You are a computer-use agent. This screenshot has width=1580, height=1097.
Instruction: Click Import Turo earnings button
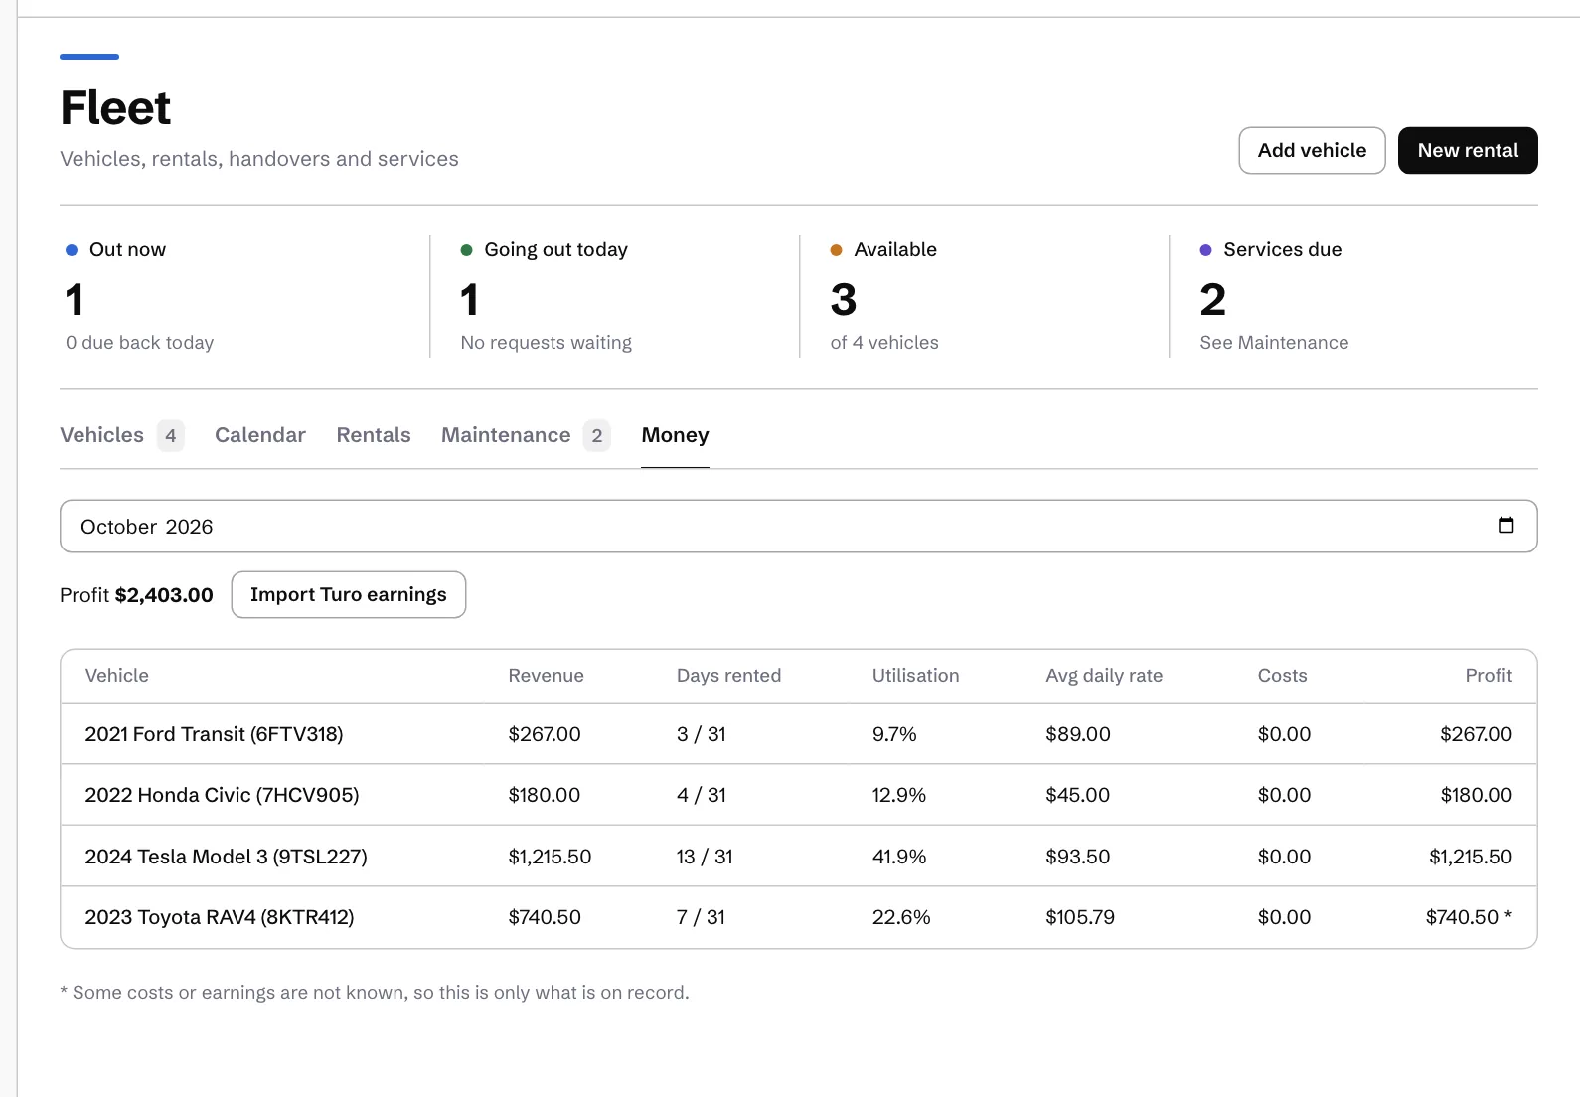click(x=349, y=594)
